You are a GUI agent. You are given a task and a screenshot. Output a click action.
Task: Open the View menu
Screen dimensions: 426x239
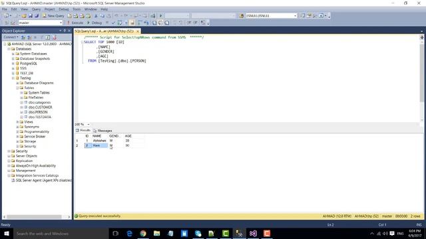point(24,9)
